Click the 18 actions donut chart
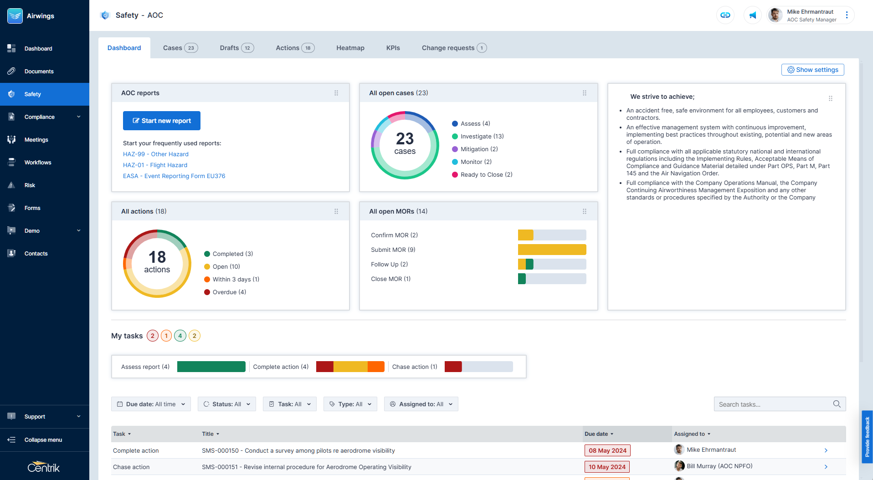The height and width of the screenshot is (480, 873). [157, 264]
